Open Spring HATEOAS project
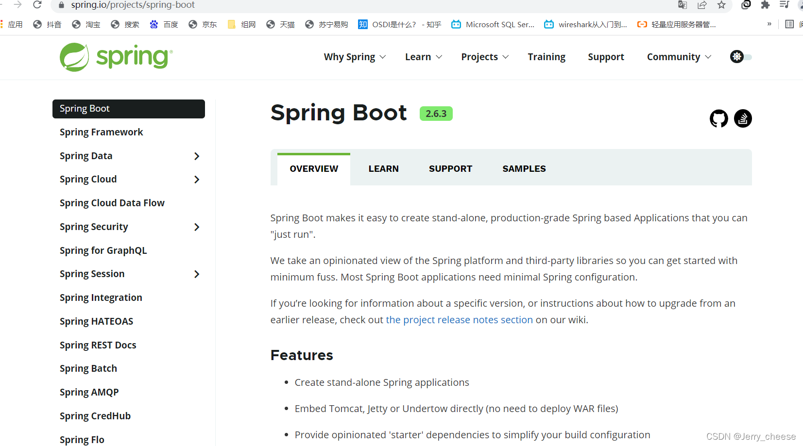The image size is (803, 446). [96, 321]
